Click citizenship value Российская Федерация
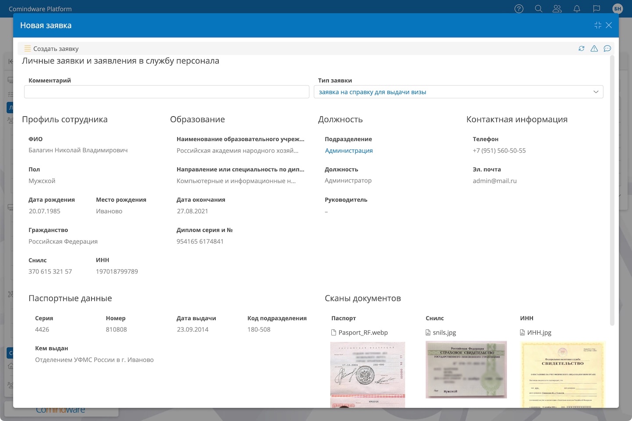 pos(63,241)
